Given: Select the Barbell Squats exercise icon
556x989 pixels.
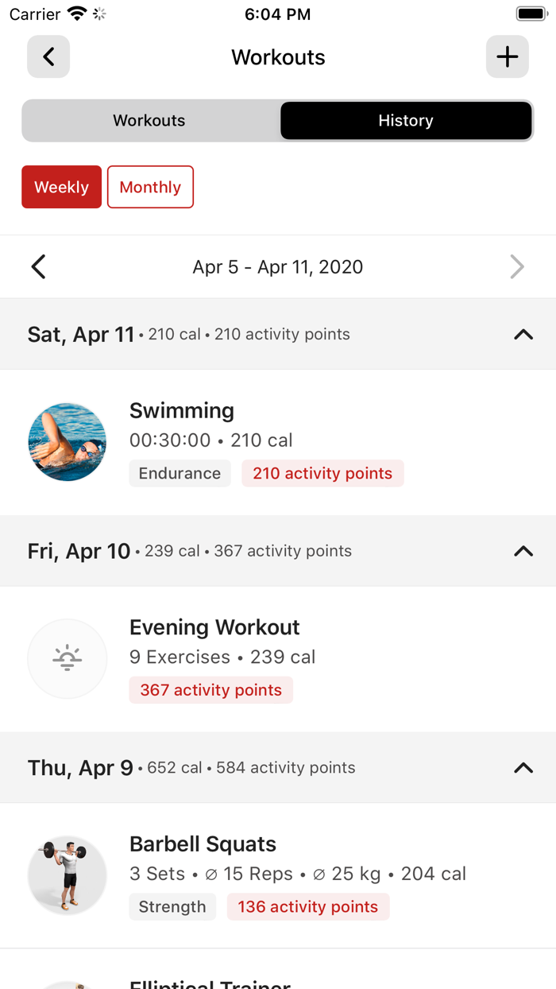Looking at the screenshot, I should [x=68, y=875].
